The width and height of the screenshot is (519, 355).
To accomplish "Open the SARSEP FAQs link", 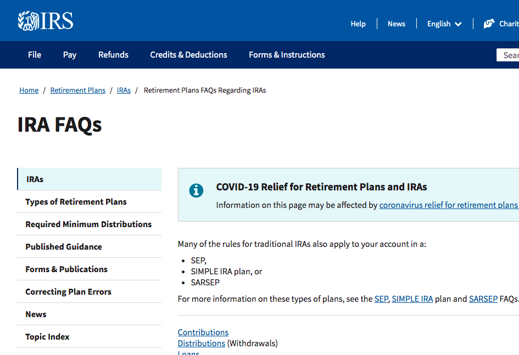I will click(483, 299).
